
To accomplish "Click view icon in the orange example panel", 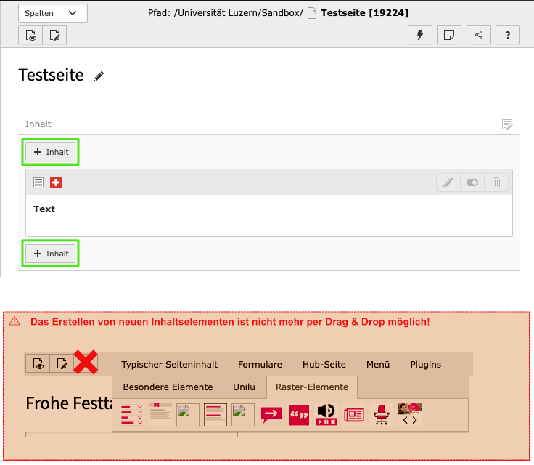I will tap(38, 363).
